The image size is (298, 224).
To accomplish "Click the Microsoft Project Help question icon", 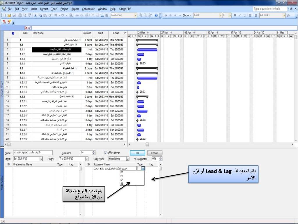I will coord(156,15).
